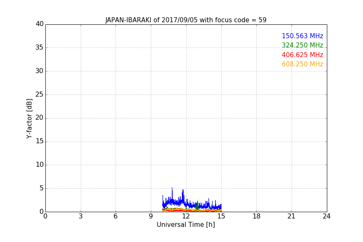363x242 pixels.
Task: Click the x-axis tick value 6
Action: [x=116, y=216]
